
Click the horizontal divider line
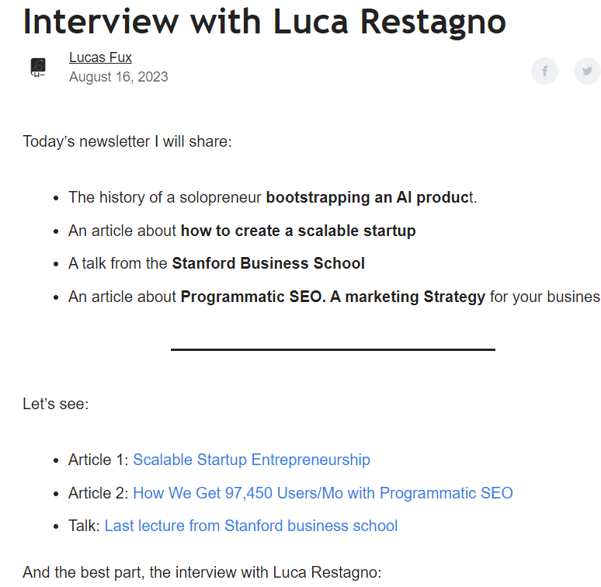[332, 349]
